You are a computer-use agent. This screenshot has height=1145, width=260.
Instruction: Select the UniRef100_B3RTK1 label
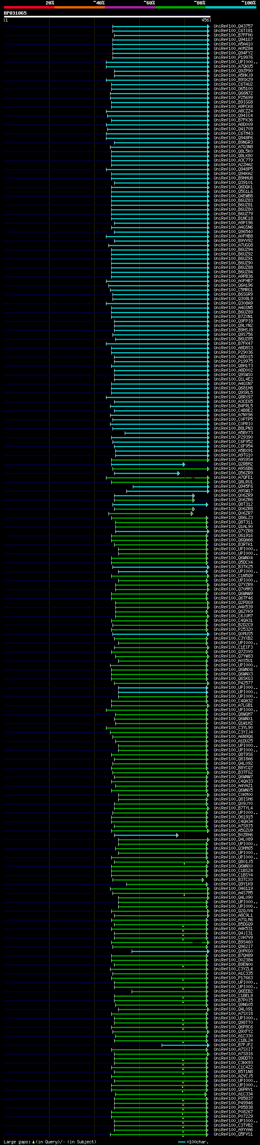click(x=233, y=544)
